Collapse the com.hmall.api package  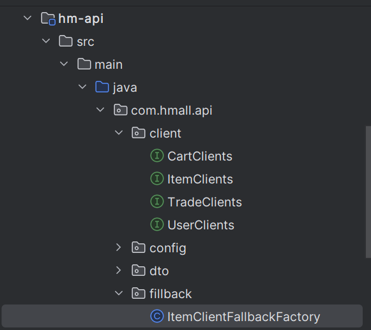100,110
